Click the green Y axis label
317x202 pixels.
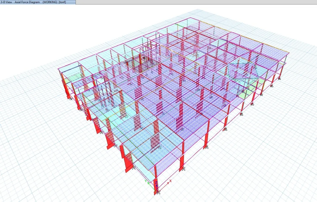point(146,181)
